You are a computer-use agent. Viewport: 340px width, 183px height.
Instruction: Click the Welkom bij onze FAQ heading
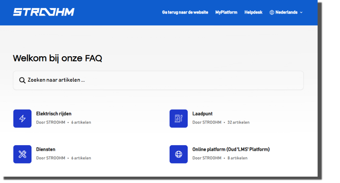click(x=57, y=58)
